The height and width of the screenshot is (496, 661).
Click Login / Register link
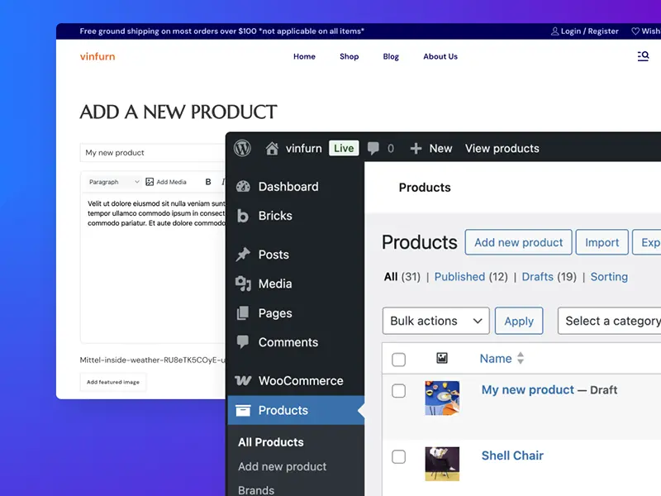[x=589, y=31]
